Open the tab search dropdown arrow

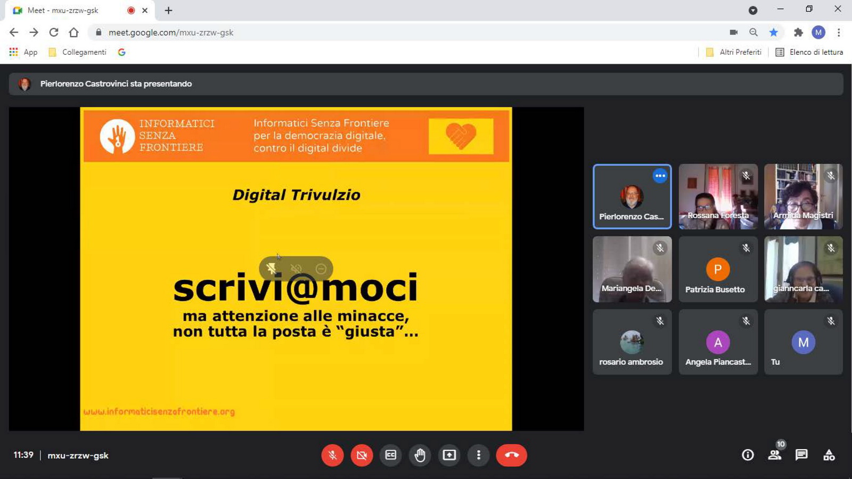(753, 11)
